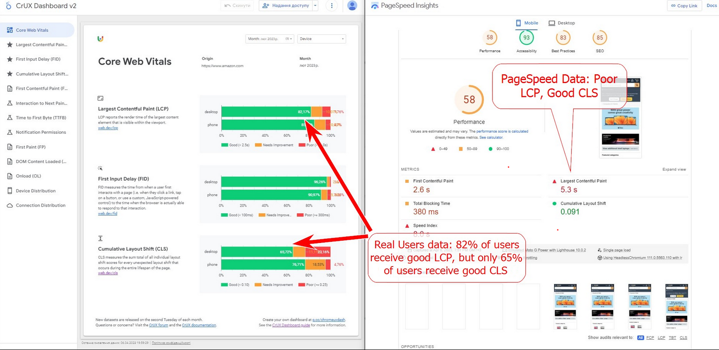Click the colorful report logo above Core Web Vitals
This screenshot has height=350, width=719.
click(x=100, y=39)
